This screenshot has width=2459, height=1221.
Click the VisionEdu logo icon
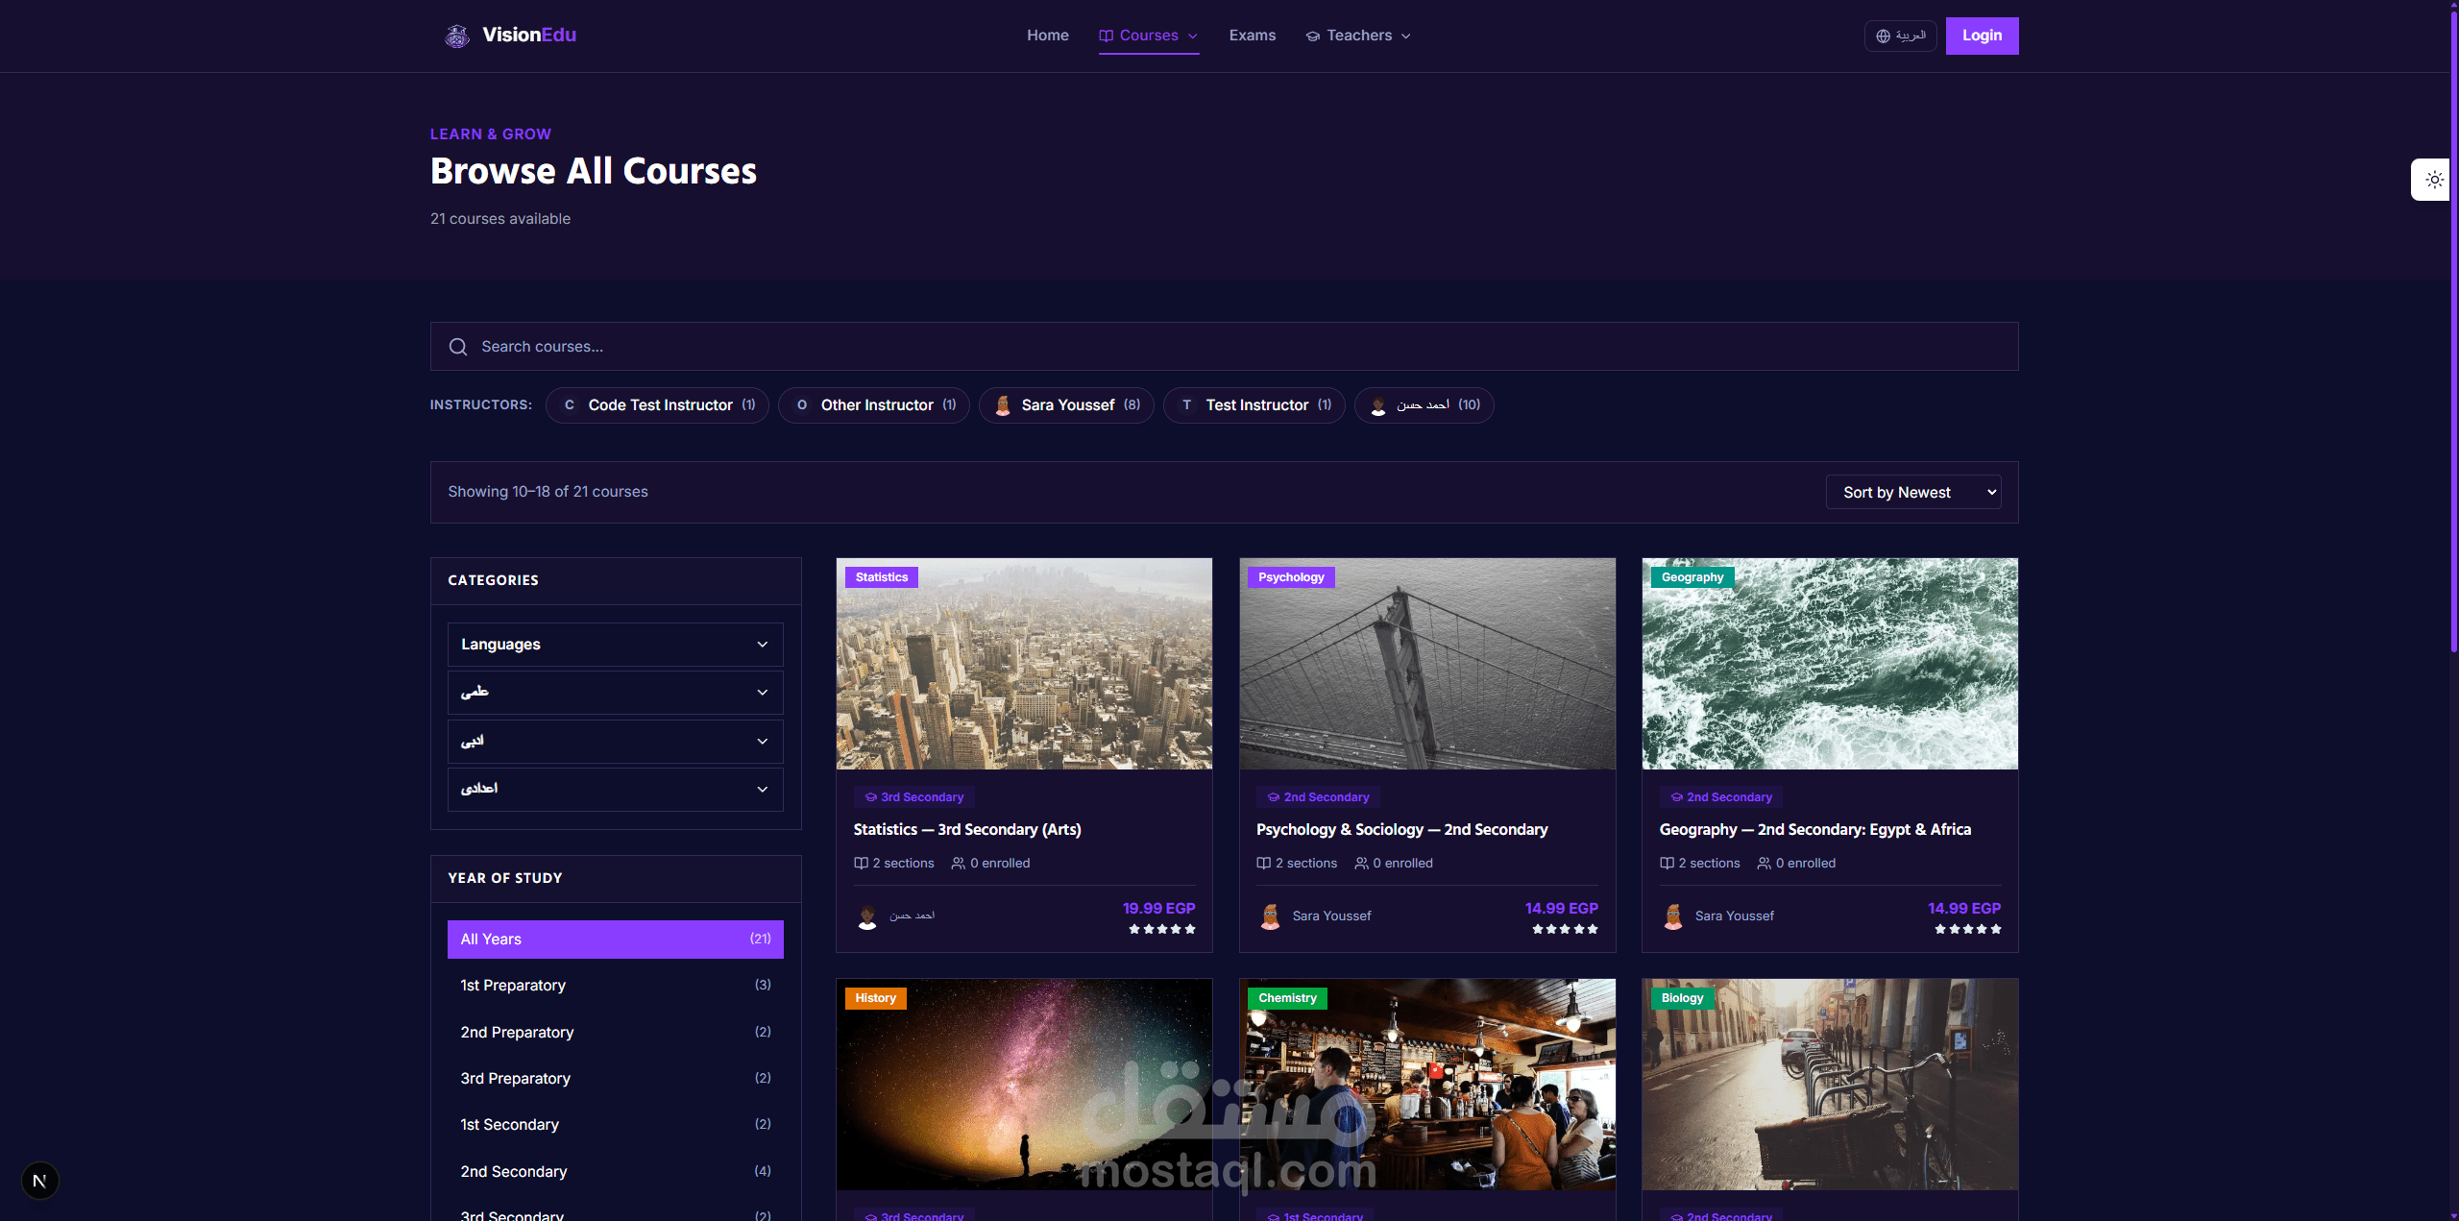point(457,36)
